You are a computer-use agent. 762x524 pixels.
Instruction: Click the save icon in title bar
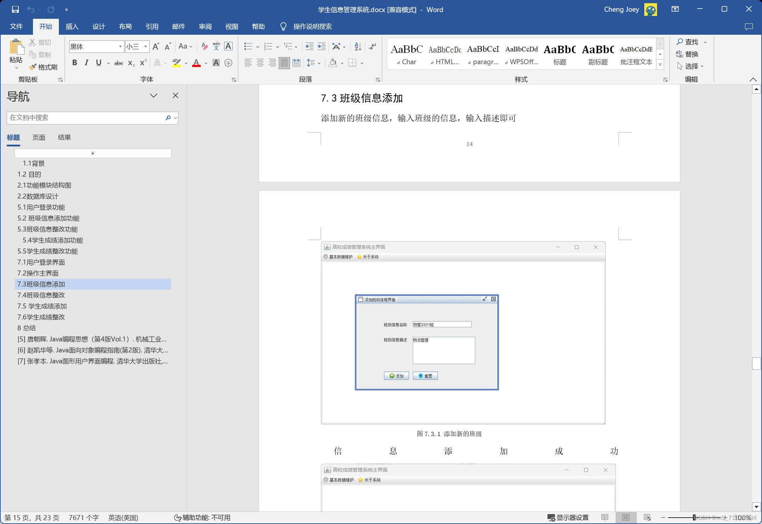click(x=15, y=10)
